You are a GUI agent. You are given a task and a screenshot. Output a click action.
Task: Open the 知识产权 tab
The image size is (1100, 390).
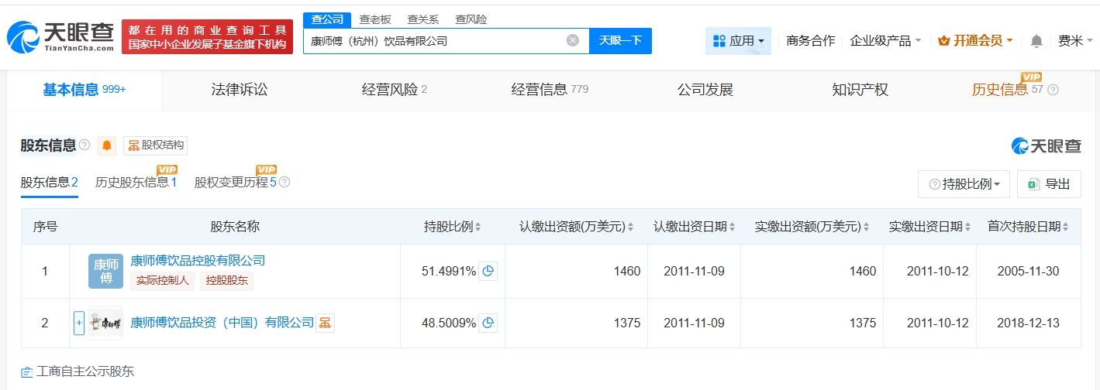coord(860,90)
